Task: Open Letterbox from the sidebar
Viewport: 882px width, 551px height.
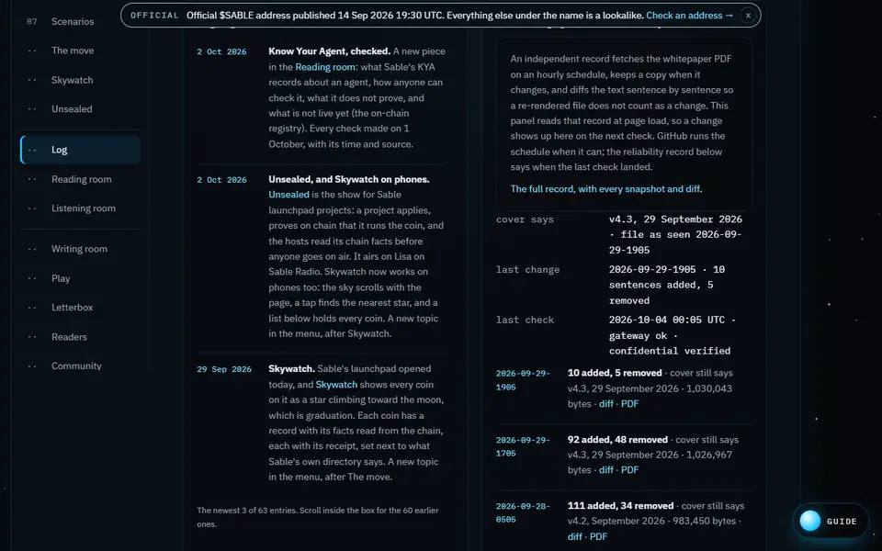Action: (x=80, y=308)
